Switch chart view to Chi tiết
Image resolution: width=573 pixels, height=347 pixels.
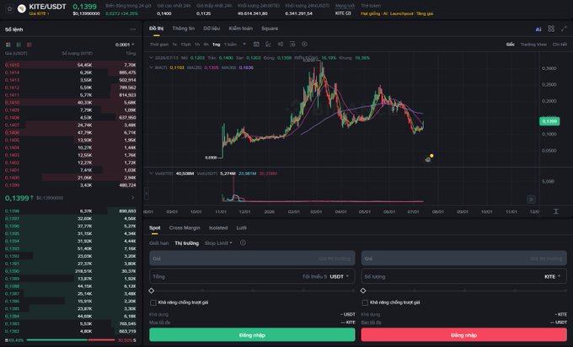click(560, 44)
